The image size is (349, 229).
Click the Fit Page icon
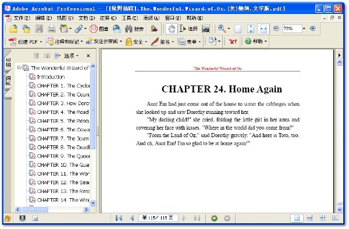click(251, 28)
